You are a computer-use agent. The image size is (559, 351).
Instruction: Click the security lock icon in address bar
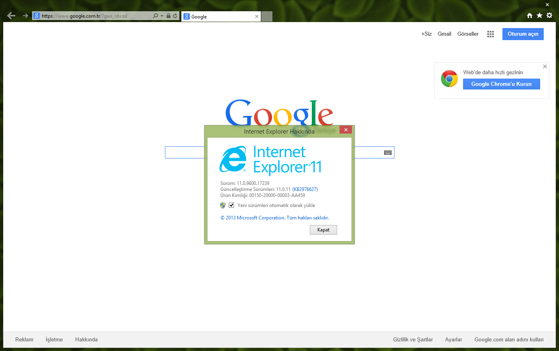click(169, 16)
